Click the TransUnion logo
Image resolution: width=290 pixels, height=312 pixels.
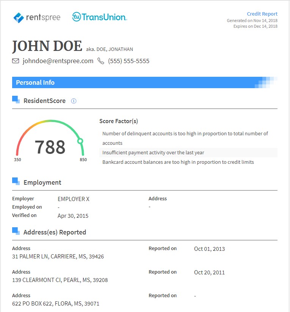(x=100, y=17)
